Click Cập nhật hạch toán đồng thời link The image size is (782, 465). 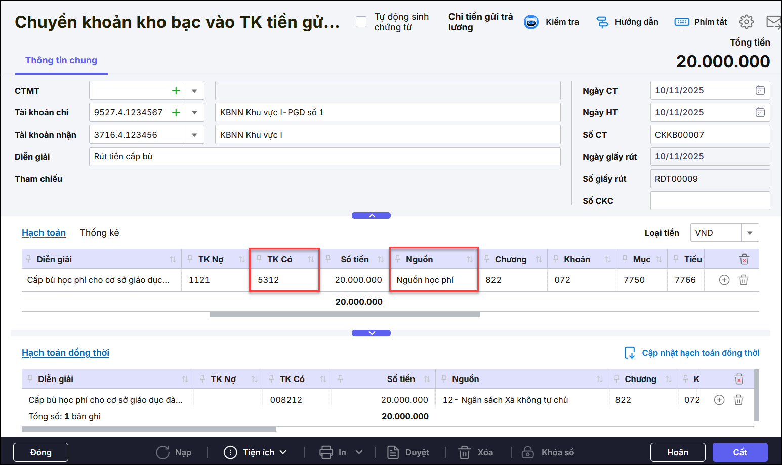700,353
